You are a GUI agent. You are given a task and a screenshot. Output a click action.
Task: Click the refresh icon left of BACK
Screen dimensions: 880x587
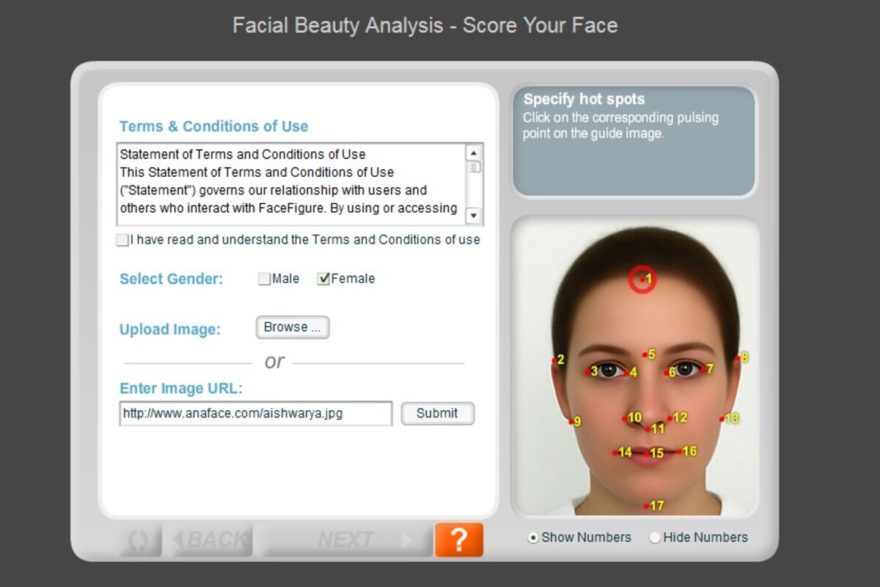coord(139,541)
